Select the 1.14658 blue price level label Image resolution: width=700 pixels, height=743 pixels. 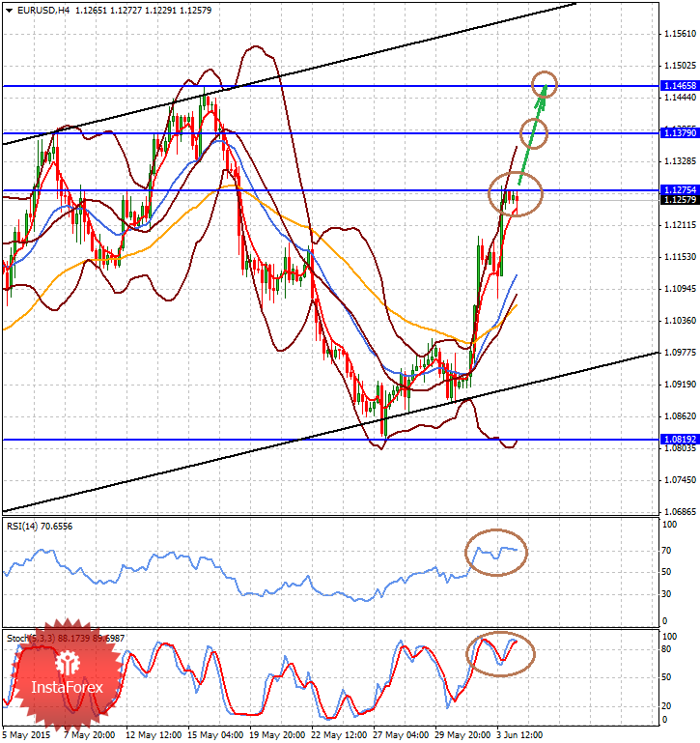pos(680,86)
